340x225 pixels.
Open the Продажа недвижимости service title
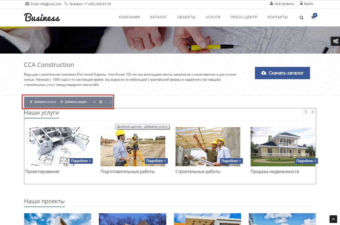275,172
